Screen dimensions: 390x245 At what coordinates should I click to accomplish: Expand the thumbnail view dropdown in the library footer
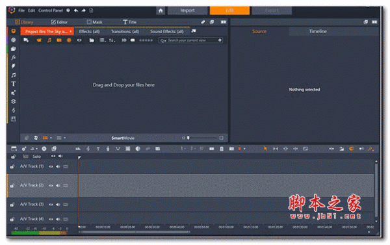pyautogui.click(x=51, y=138)
